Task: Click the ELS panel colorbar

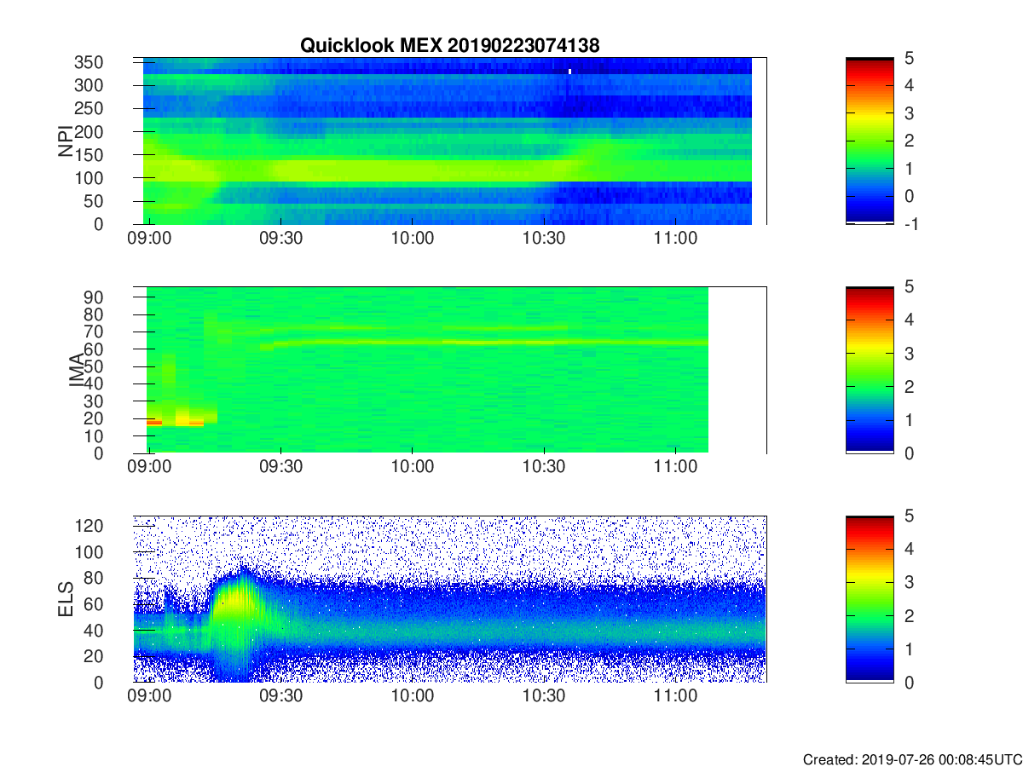Action: [870, 599]
